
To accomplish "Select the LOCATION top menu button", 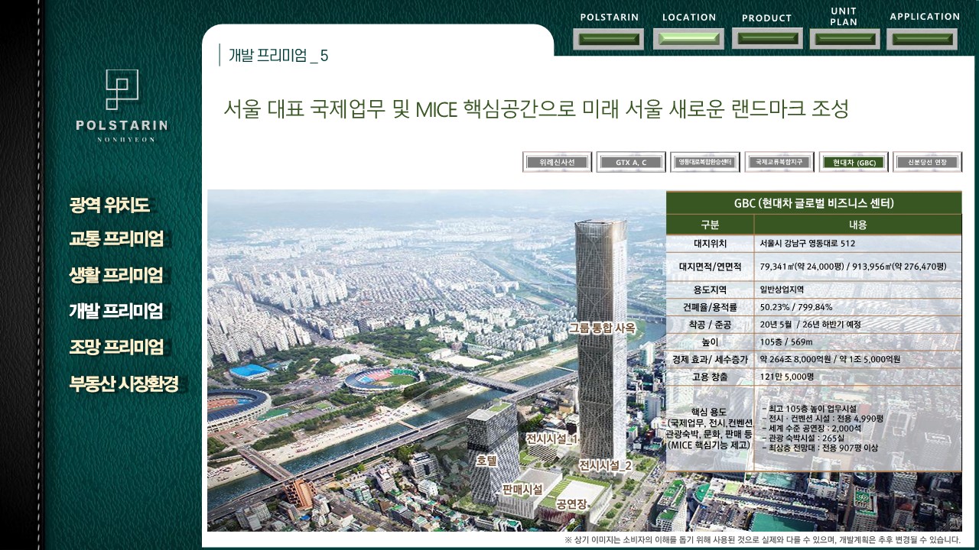I will pyautogui.click(x=688, y=39).
